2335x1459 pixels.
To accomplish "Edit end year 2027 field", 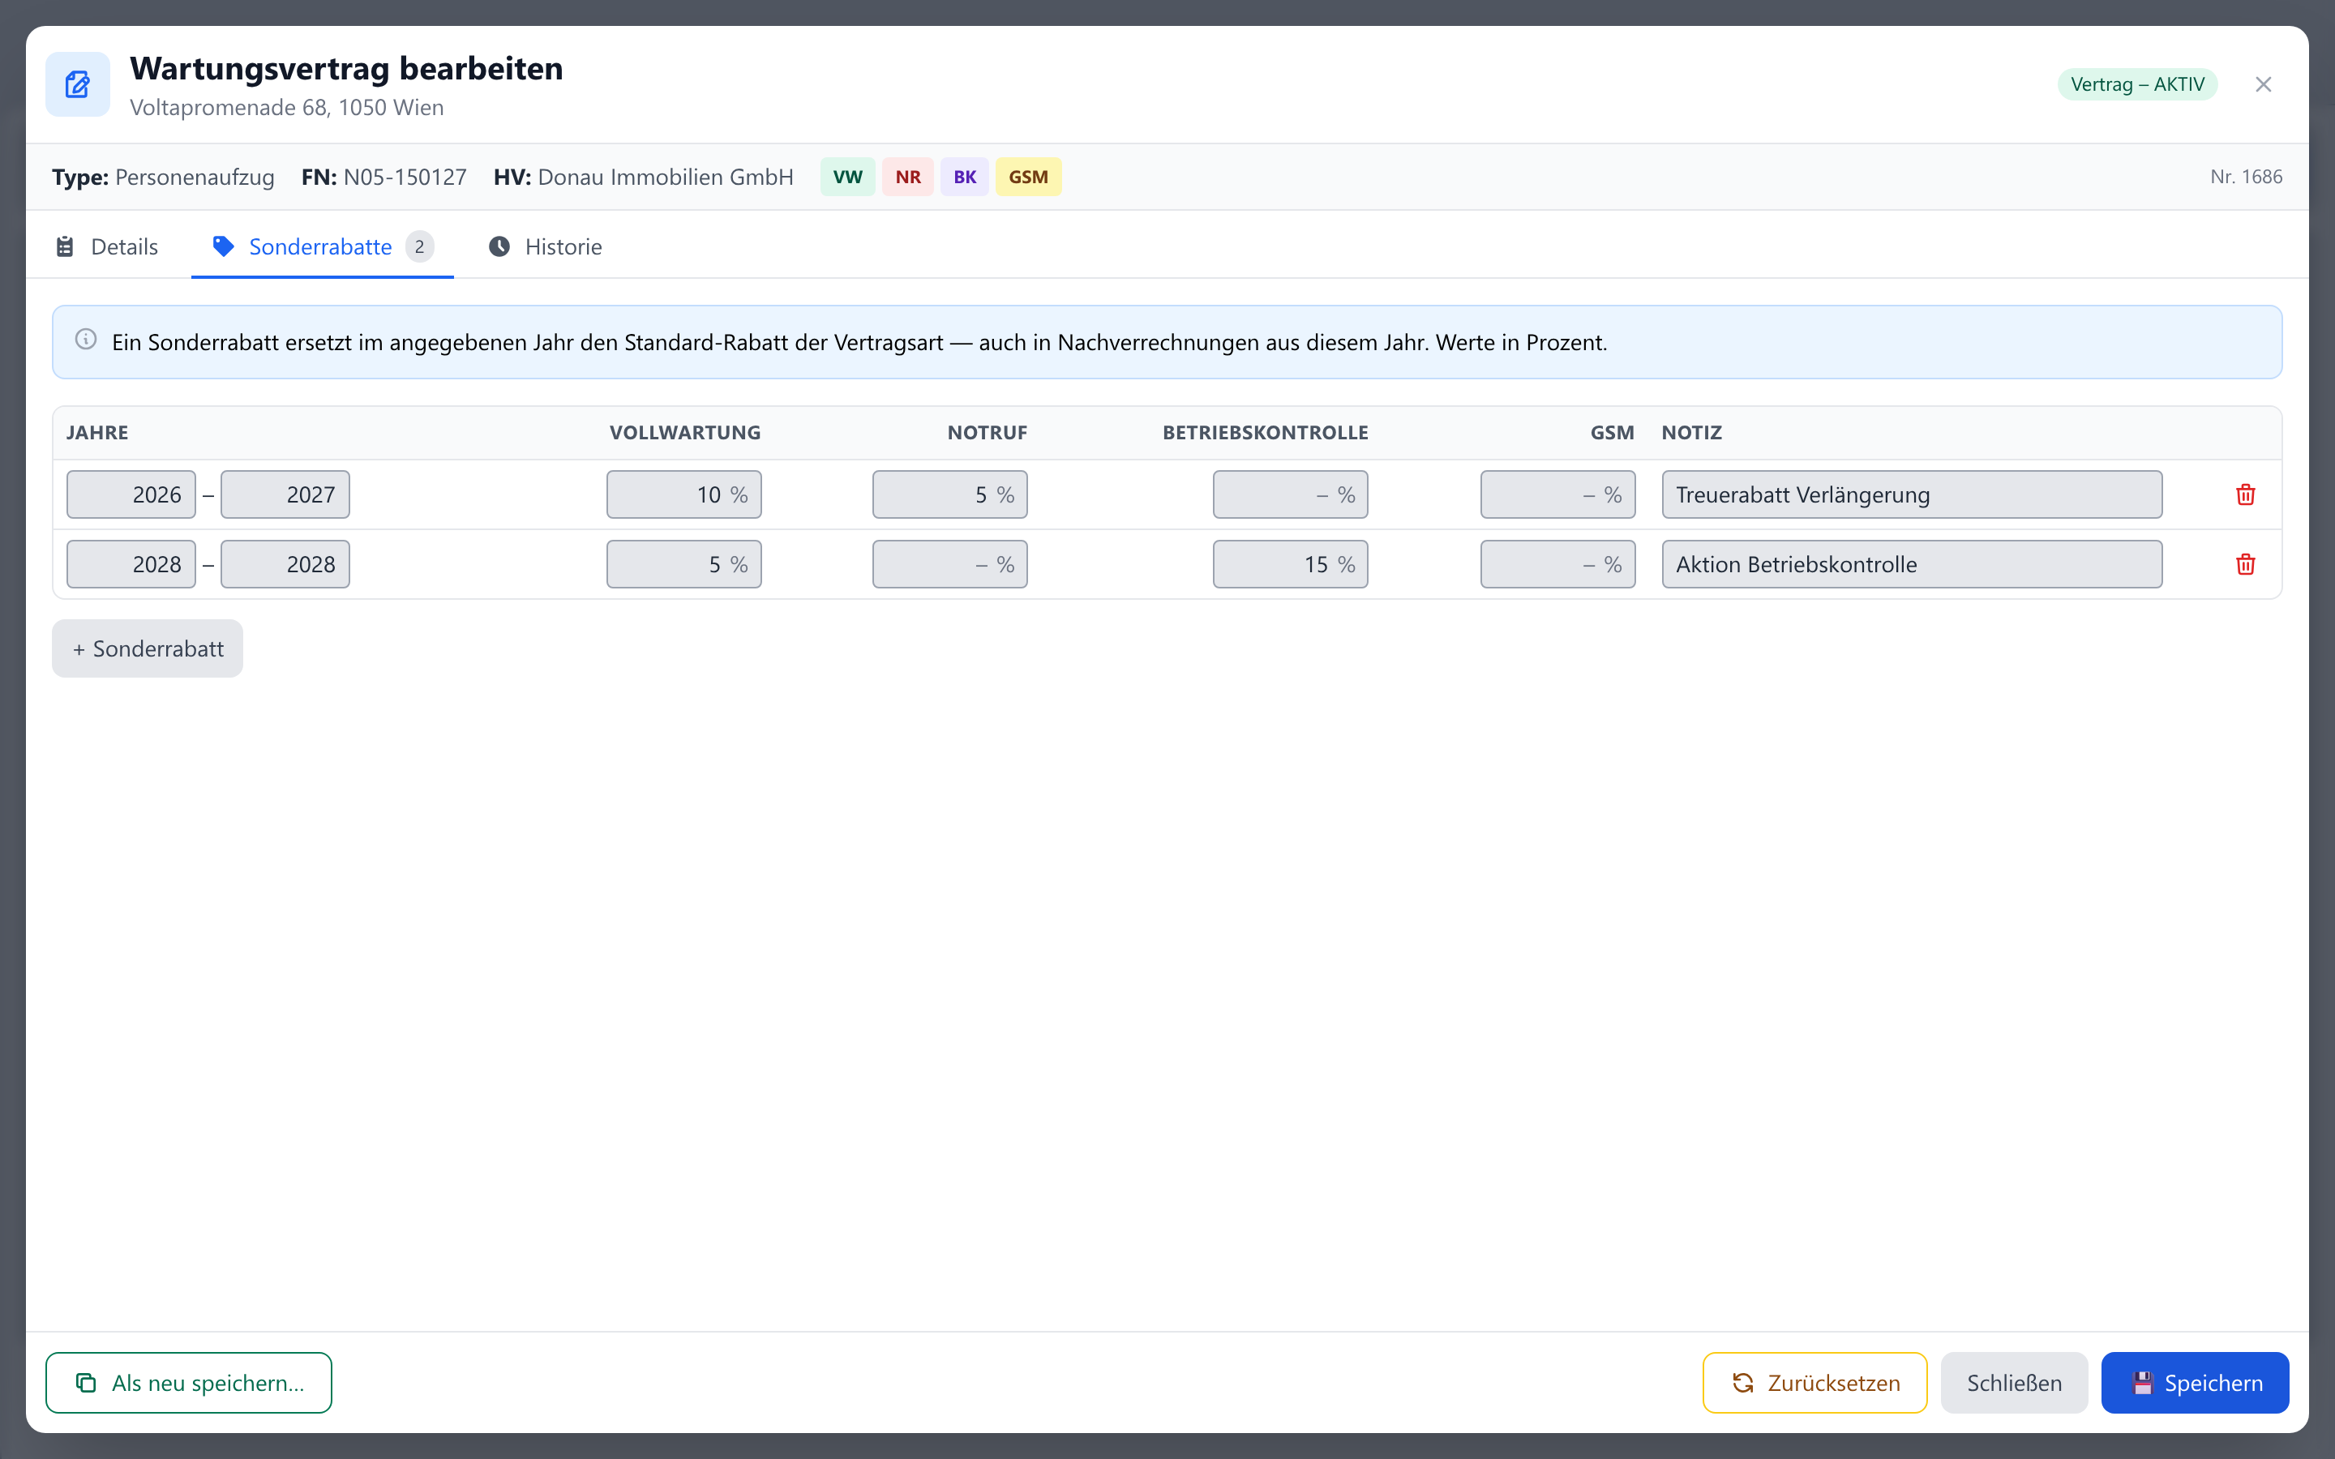I will click(285, 494).
